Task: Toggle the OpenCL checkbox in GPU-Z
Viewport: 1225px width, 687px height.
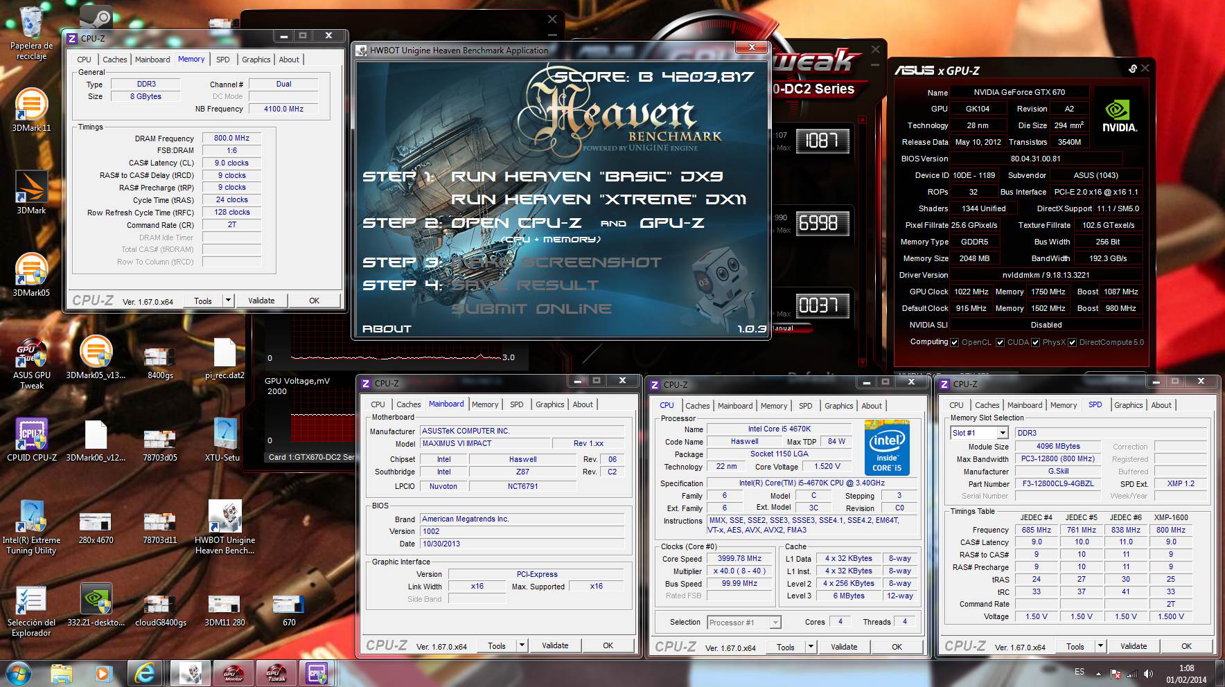Action: [955, 343]
